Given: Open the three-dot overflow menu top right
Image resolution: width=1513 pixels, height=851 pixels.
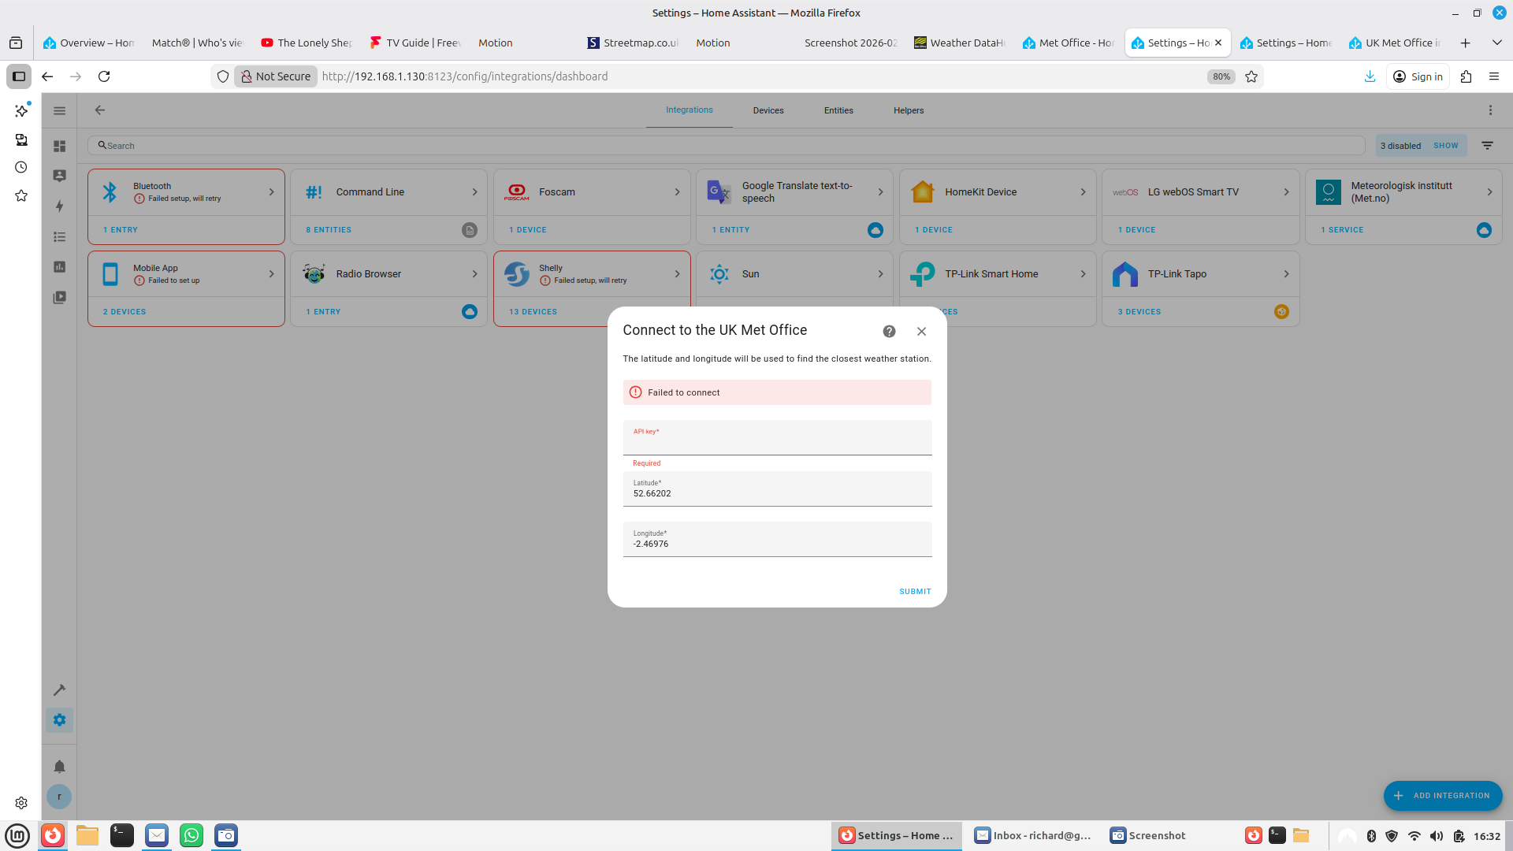Looking at the screenshot, I should pos(1490,110).
